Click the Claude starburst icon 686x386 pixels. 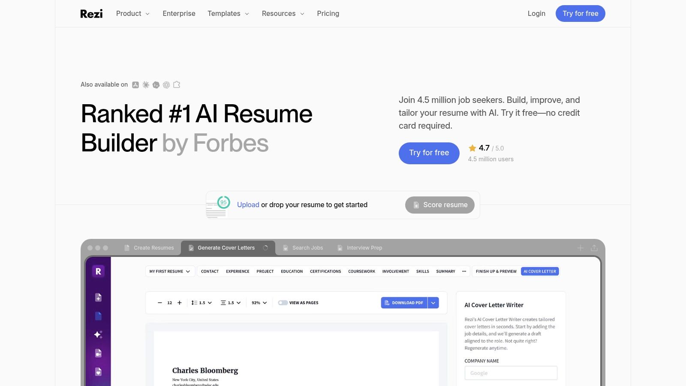[146, 85]
